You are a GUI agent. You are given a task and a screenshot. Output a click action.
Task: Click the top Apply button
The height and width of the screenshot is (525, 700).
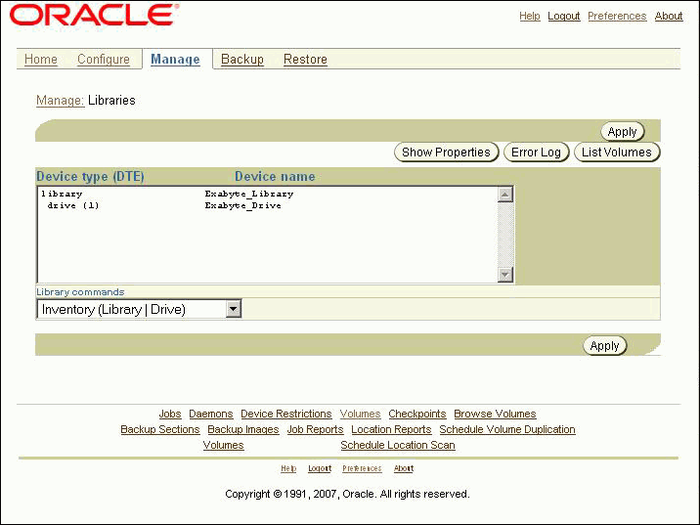coord(623,132)
